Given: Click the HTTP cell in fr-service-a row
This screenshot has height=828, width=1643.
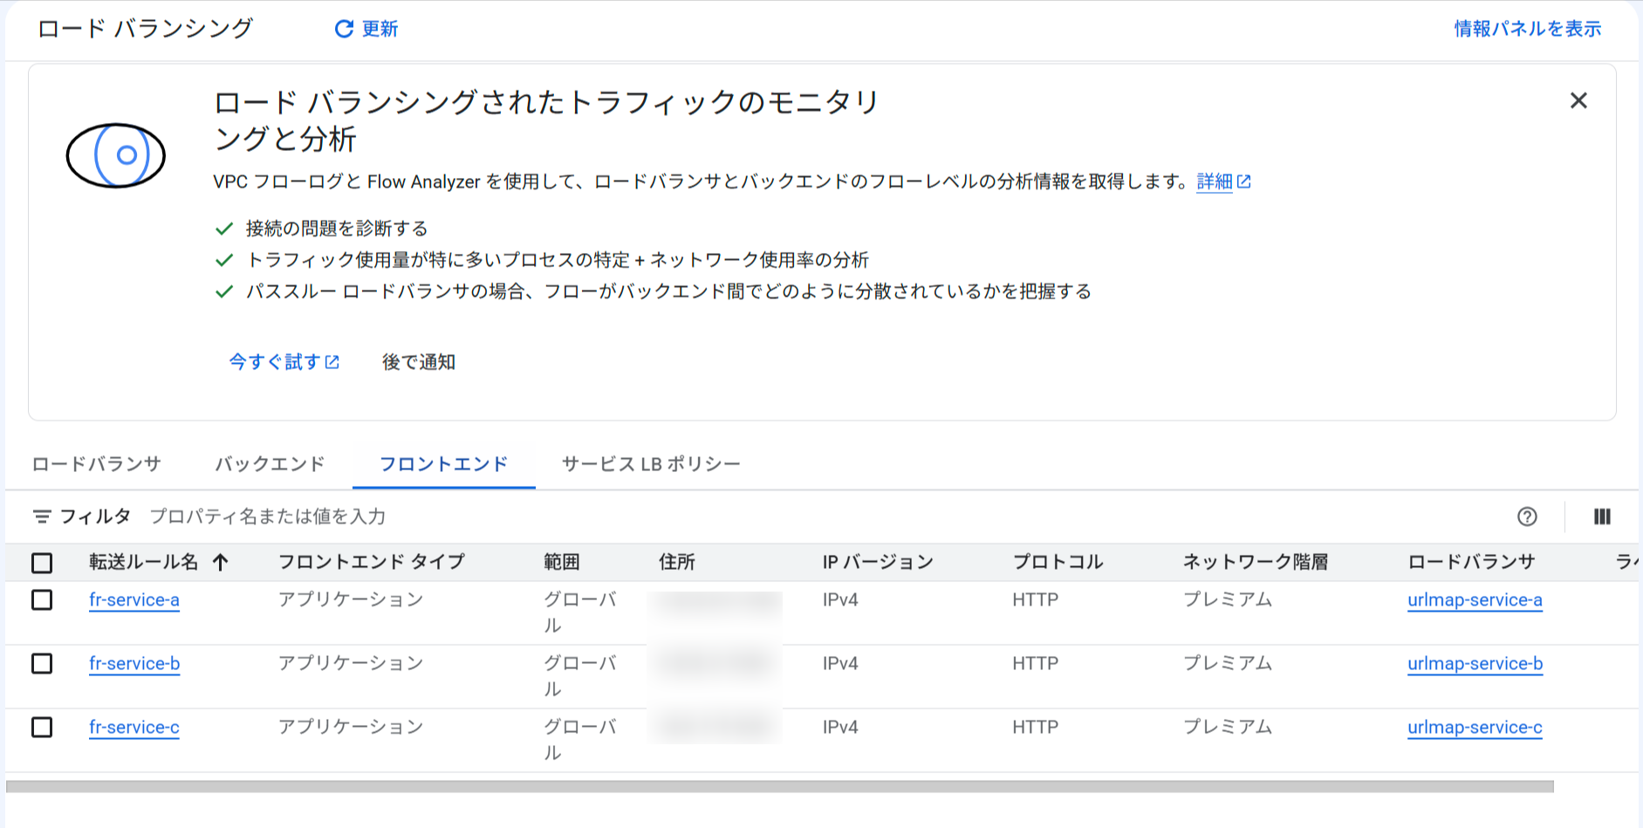Looking at the screenshot, I should (x=1036, y=599).
